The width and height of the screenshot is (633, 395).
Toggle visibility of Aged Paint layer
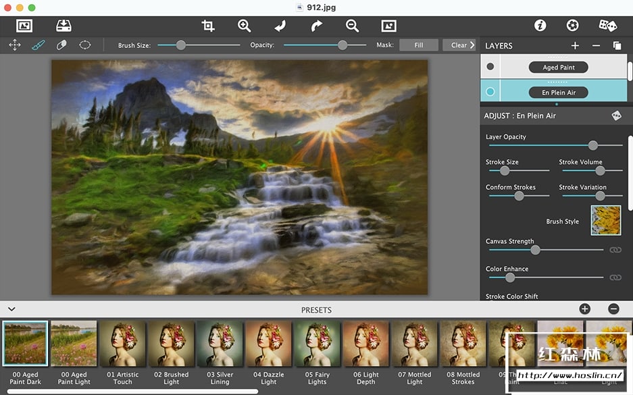[x=490, y=67]
